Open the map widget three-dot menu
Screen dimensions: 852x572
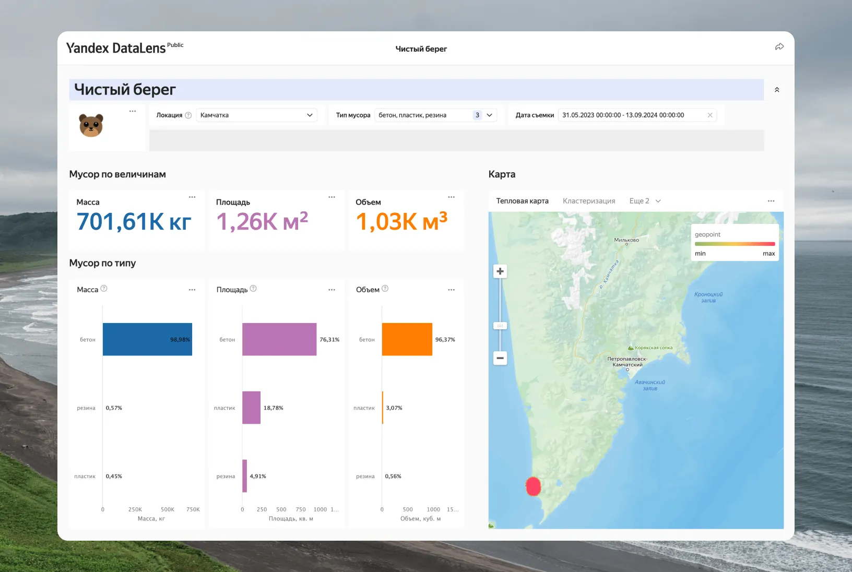tap(771, 201)
